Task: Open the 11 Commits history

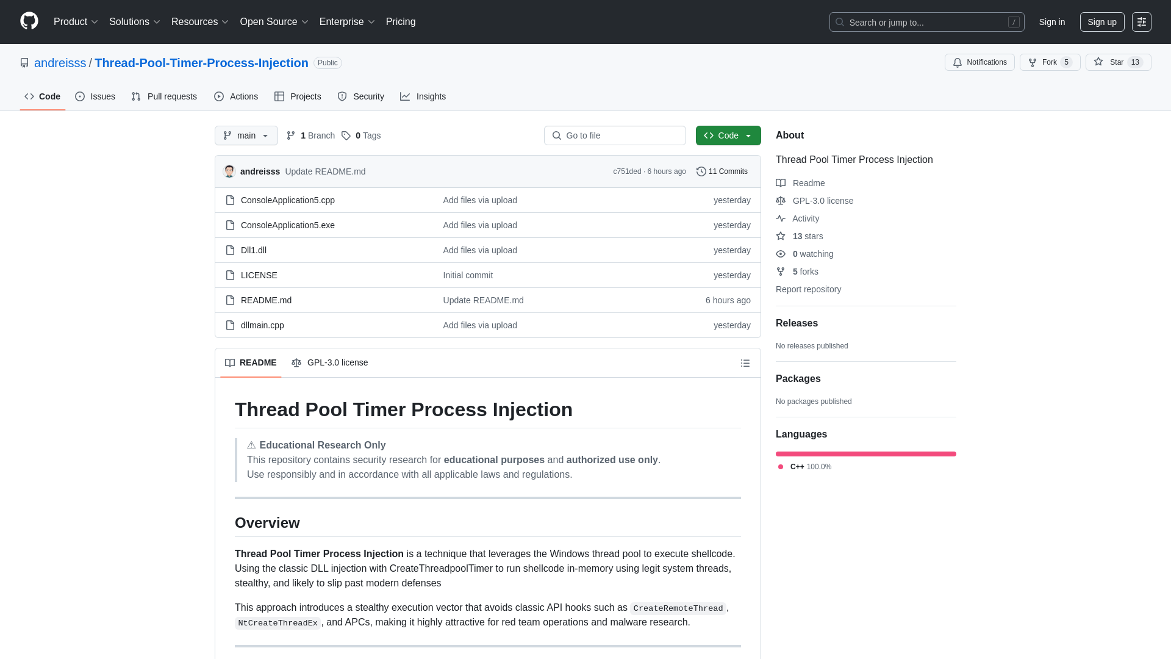Action: coord(722,171)
